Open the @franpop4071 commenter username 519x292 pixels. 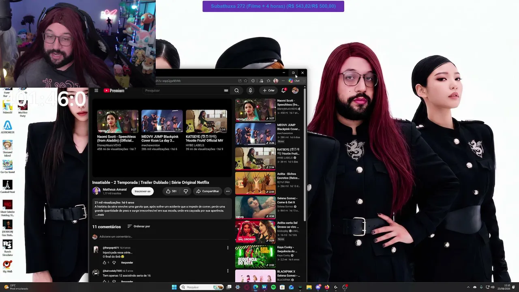pyautogui.click(x=111, y=248)
